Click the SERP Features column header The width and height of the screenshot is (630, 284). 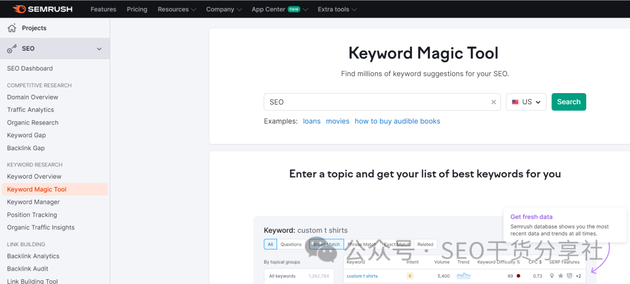tap(564, 262)
